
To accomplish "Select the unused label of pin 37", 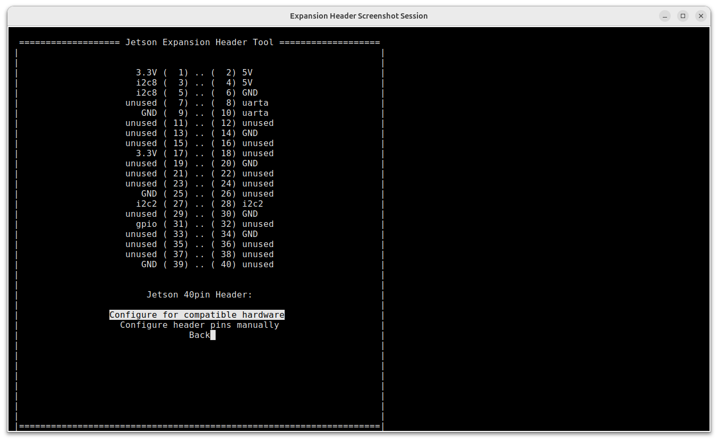I will point(141,255).
